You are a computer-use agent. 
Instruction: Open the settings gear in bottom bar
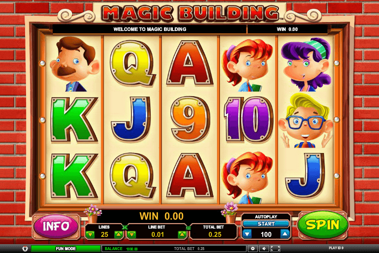[253, 249]
